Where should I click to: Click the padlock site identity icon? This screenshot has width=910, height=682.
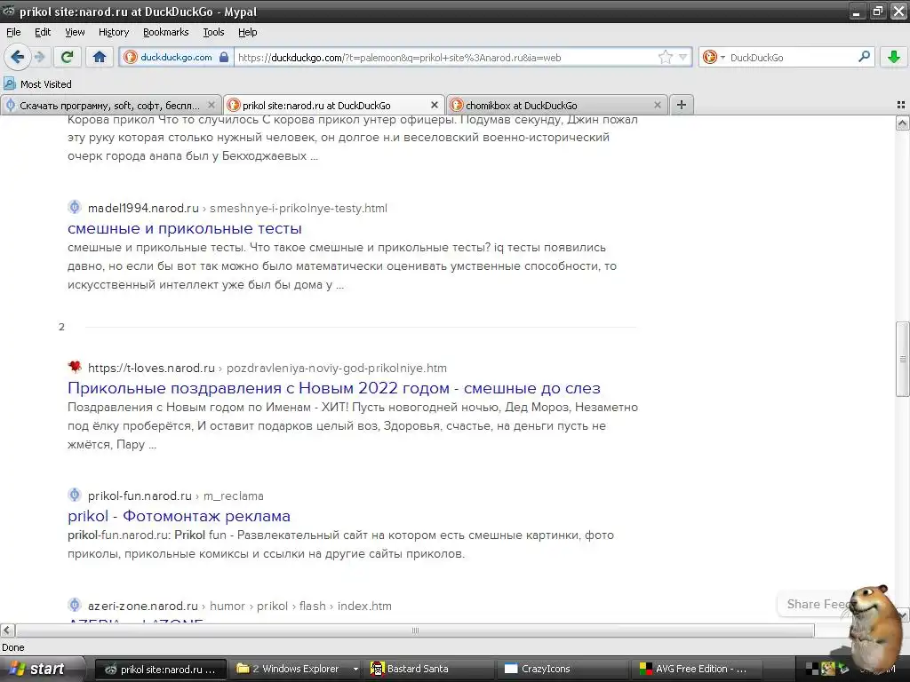(x=224, y=57)
